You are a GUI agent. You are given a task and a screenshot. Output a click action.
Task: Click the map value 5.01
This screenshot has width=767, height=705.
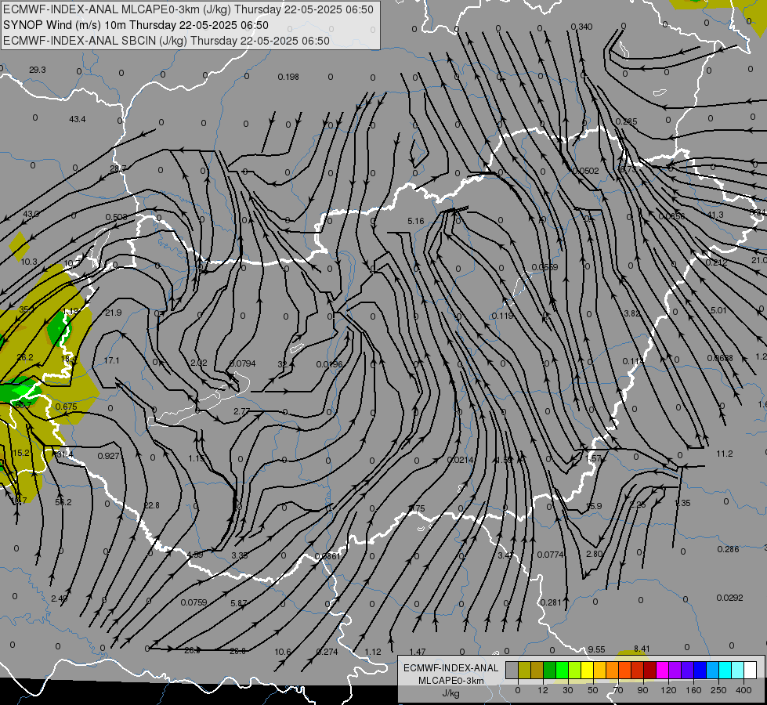(x=718, y=310)
